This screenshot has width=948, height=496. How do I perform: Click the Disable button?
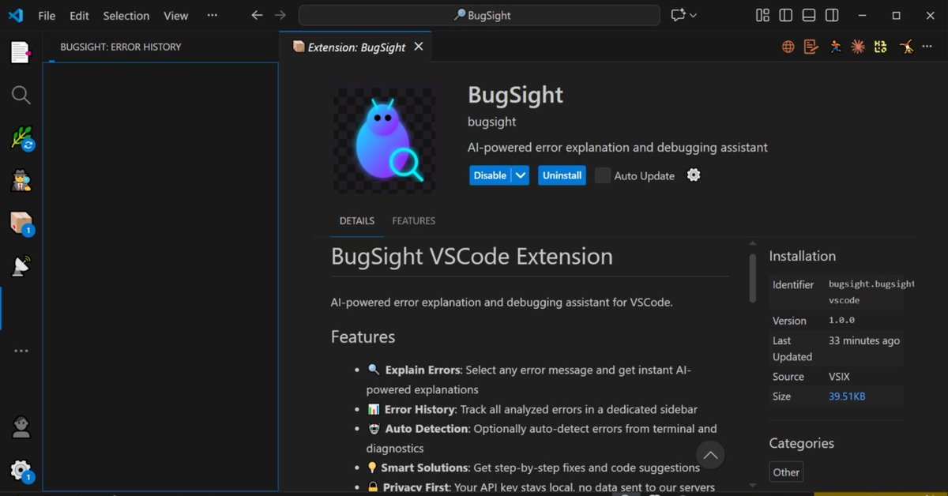[490, 175]
